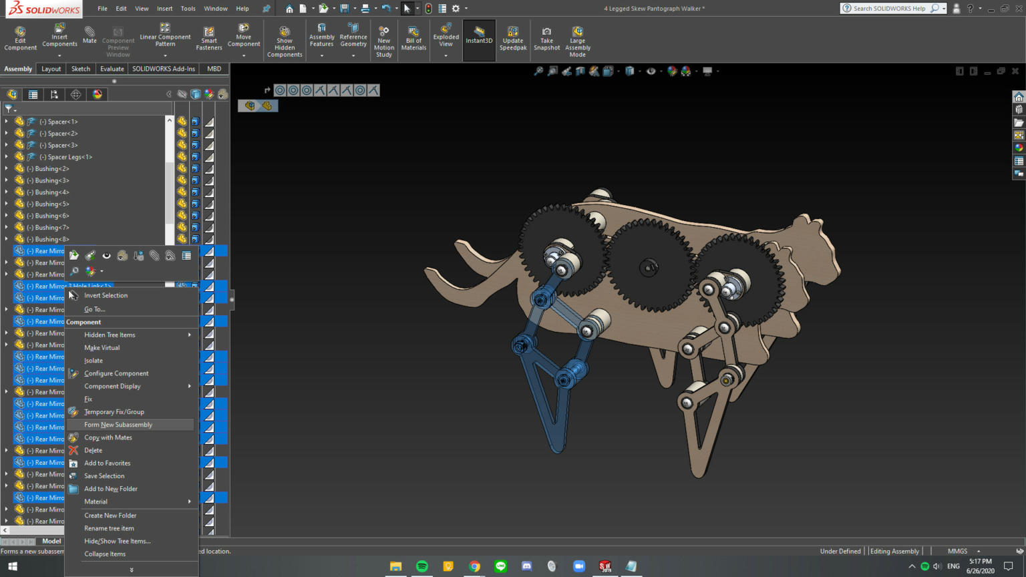Collapse the display pane arrow
The image size is (1026, 577).
coord(168,94)
